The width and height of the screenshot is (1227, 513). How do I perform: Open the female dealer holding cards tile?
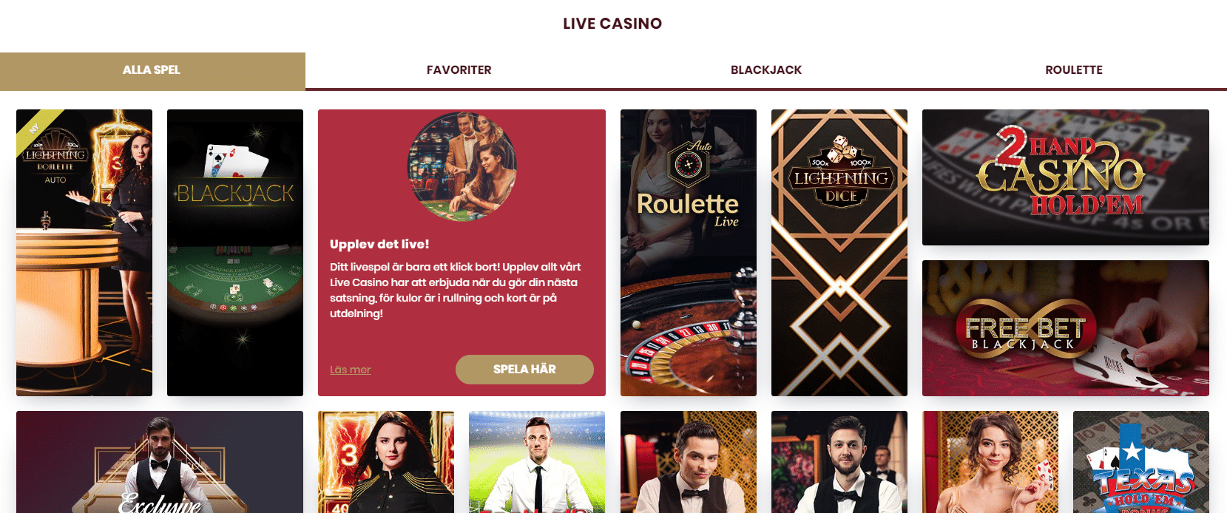pos(990,462)
